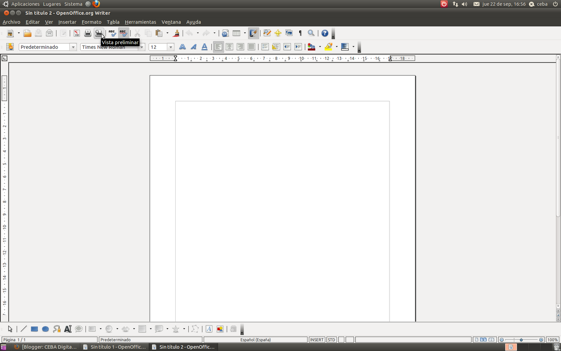561x351 pixels.
Task: Activate the format paintbrush tool
Action: [x=177, y=33]
